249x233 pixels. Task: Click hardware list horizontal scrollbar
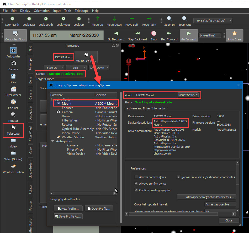[77, 193]
